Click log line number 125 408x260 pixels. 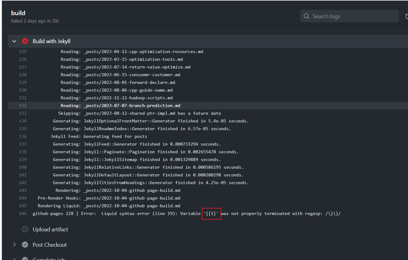coord(23,52)
